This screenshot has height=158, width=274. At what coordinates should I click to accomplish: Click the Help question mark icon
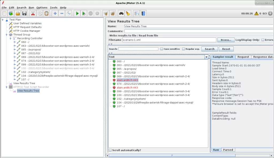click(143, 13)
